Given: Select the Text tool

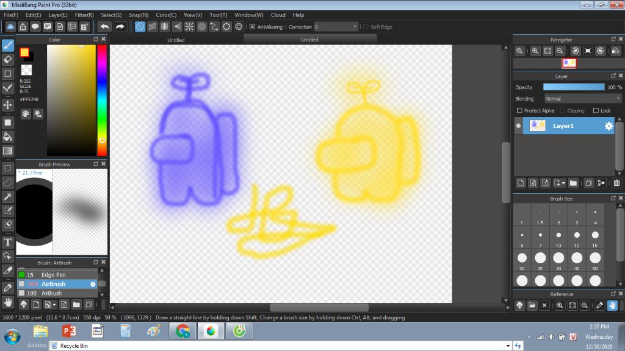Looking at the screenshot, I should coord(7,242).
